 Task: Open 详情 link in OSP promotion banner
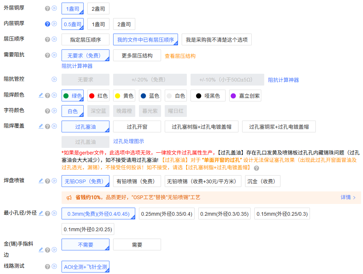pyautogui.click(x=348, y=197)
